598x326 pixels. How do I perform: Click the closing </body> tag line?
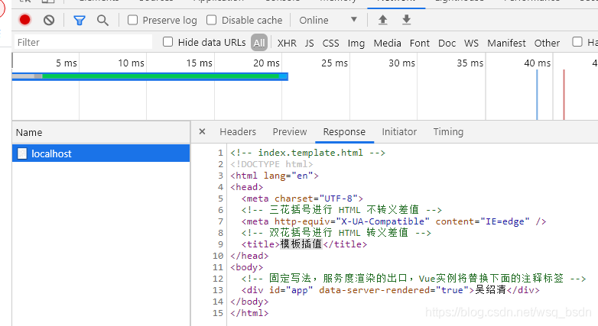(249, 302)
